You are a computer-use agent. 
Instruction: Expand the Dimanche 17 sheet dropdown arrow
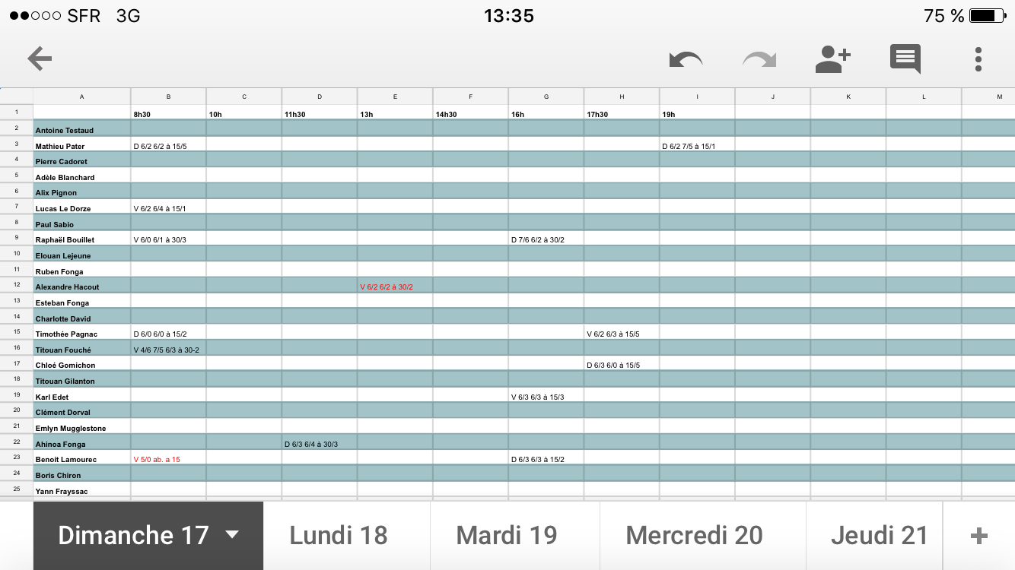click(232, 535)
